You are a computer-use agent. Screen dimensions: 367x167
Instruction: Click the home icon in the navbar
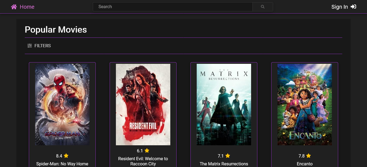coord(14,7)
